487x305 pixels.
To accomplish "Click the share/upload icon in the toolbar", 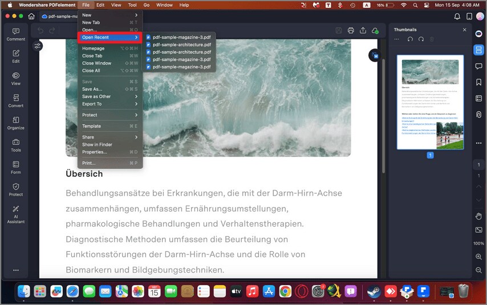I will point(363,30).
